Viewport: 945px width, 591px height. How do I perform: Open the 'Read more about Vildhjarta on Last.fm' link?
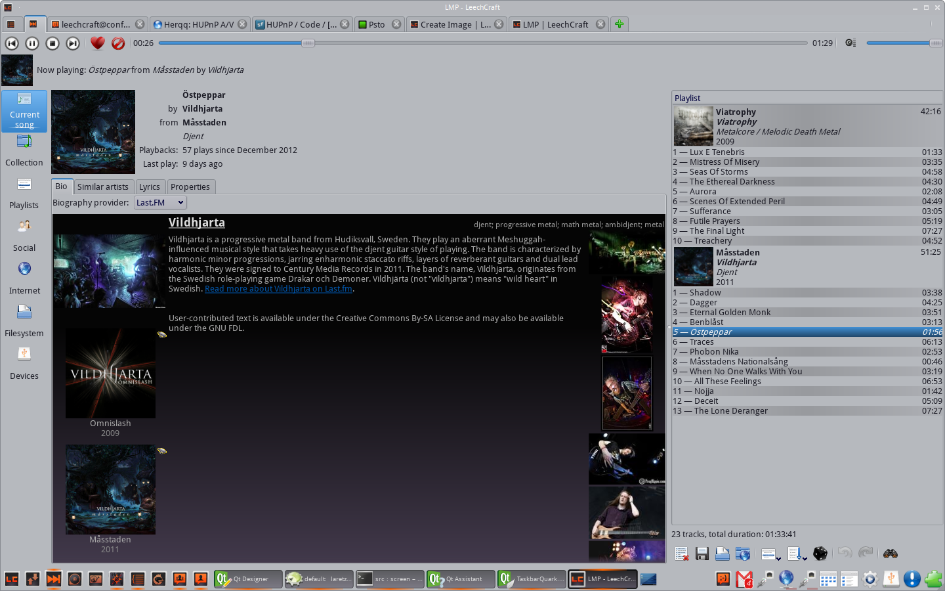278,289
